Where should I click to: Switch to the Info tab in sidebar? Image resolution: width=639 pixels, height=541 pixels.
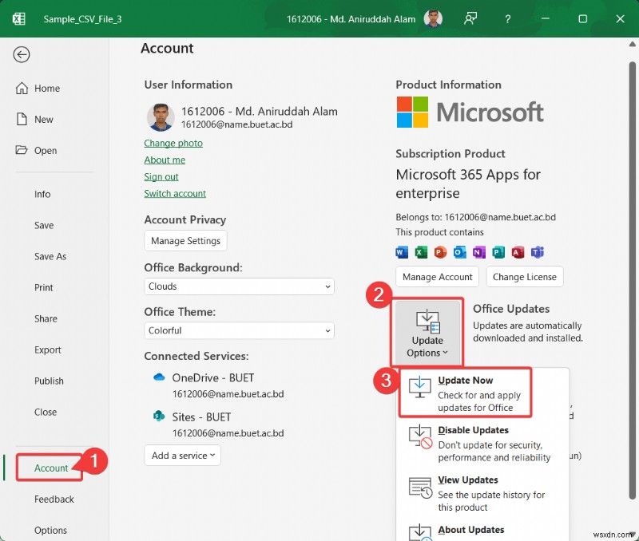click(x=44, y=194)
